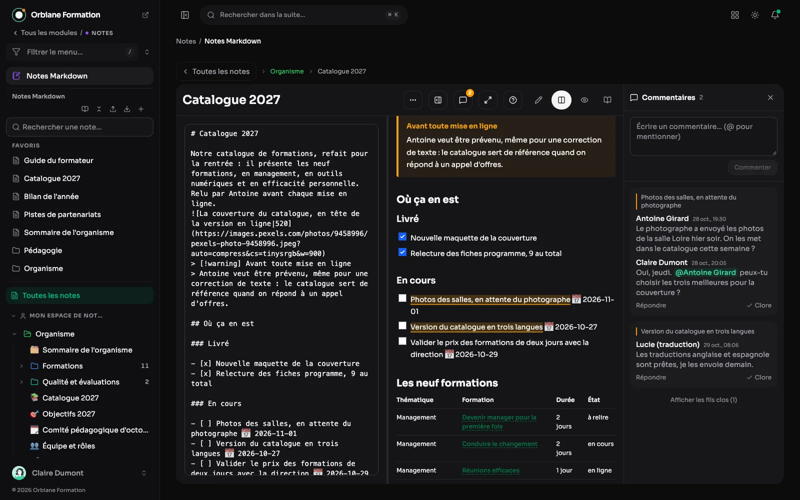Select the split view columns icon
The height and width of the screenshot is (500, 800).
pos(561,100)
